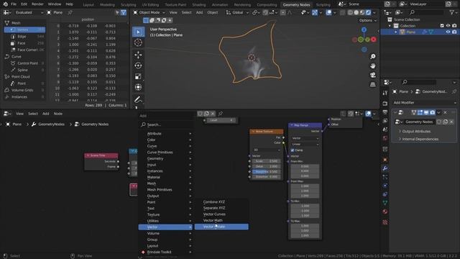The width and height of the screenshot is (460, 259).
Task: Click the blue Z axis gizmo ball
Action: (x=364, y=29)
